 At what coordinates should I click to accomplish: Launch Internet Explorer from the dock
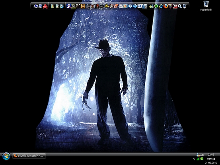pos(161,6)
